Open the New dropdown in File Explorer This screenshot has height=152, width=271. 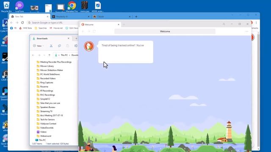(x=39, y=46)
